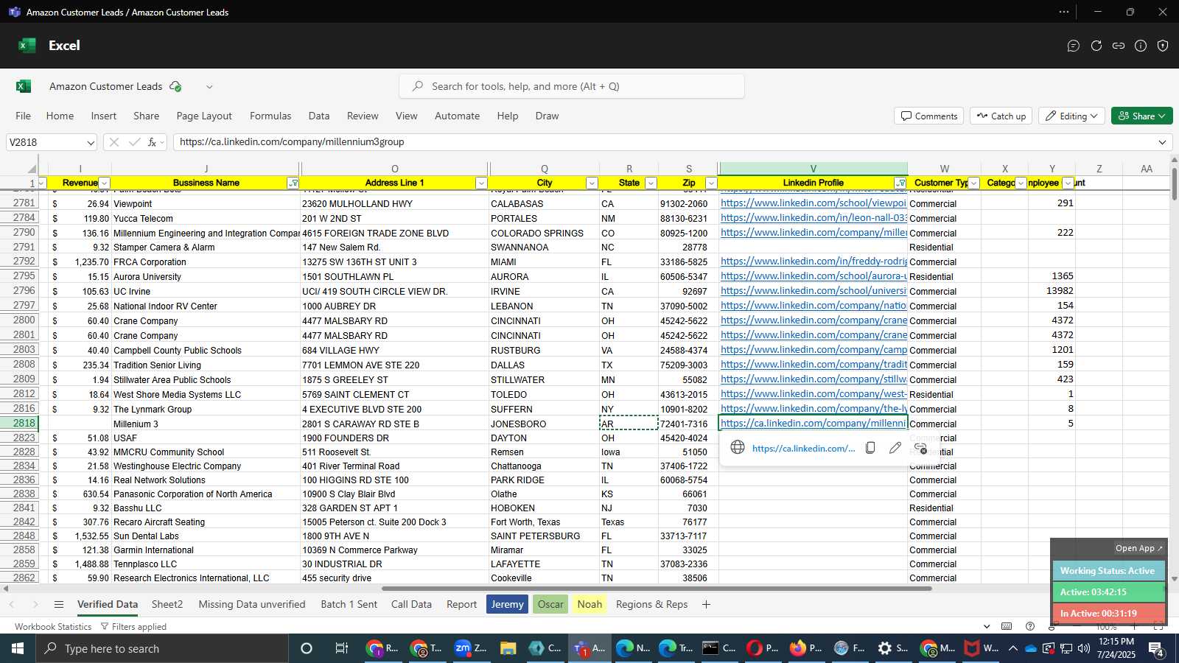Click the select all corner triangle
This screenshot has height=663, width=1179.
[x=32, y=169]
